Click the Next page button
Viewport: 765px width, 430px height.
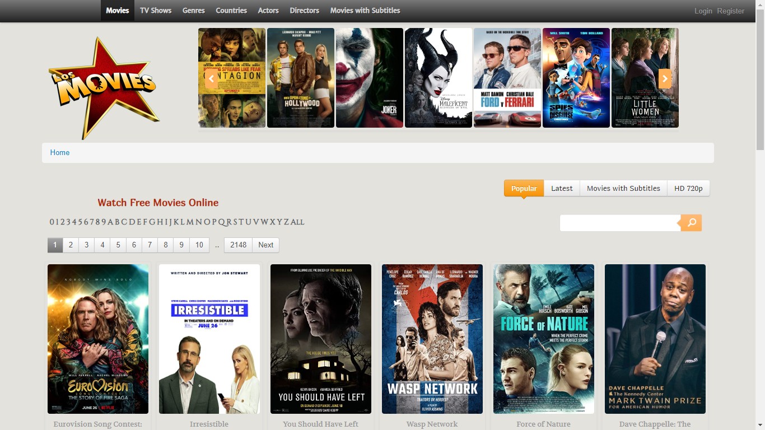(266, 245)
